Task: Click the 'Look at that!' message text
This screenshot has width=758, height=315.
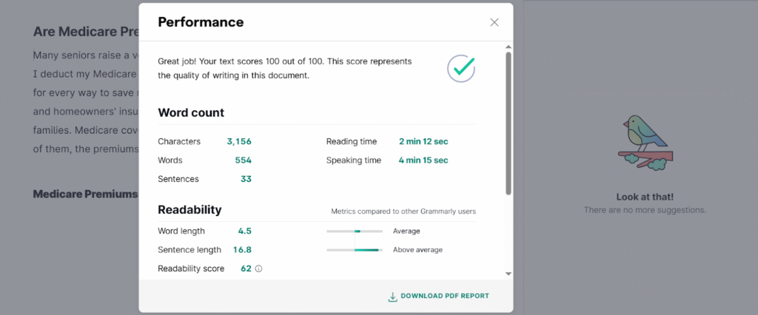Action: (x=645, y=197)
